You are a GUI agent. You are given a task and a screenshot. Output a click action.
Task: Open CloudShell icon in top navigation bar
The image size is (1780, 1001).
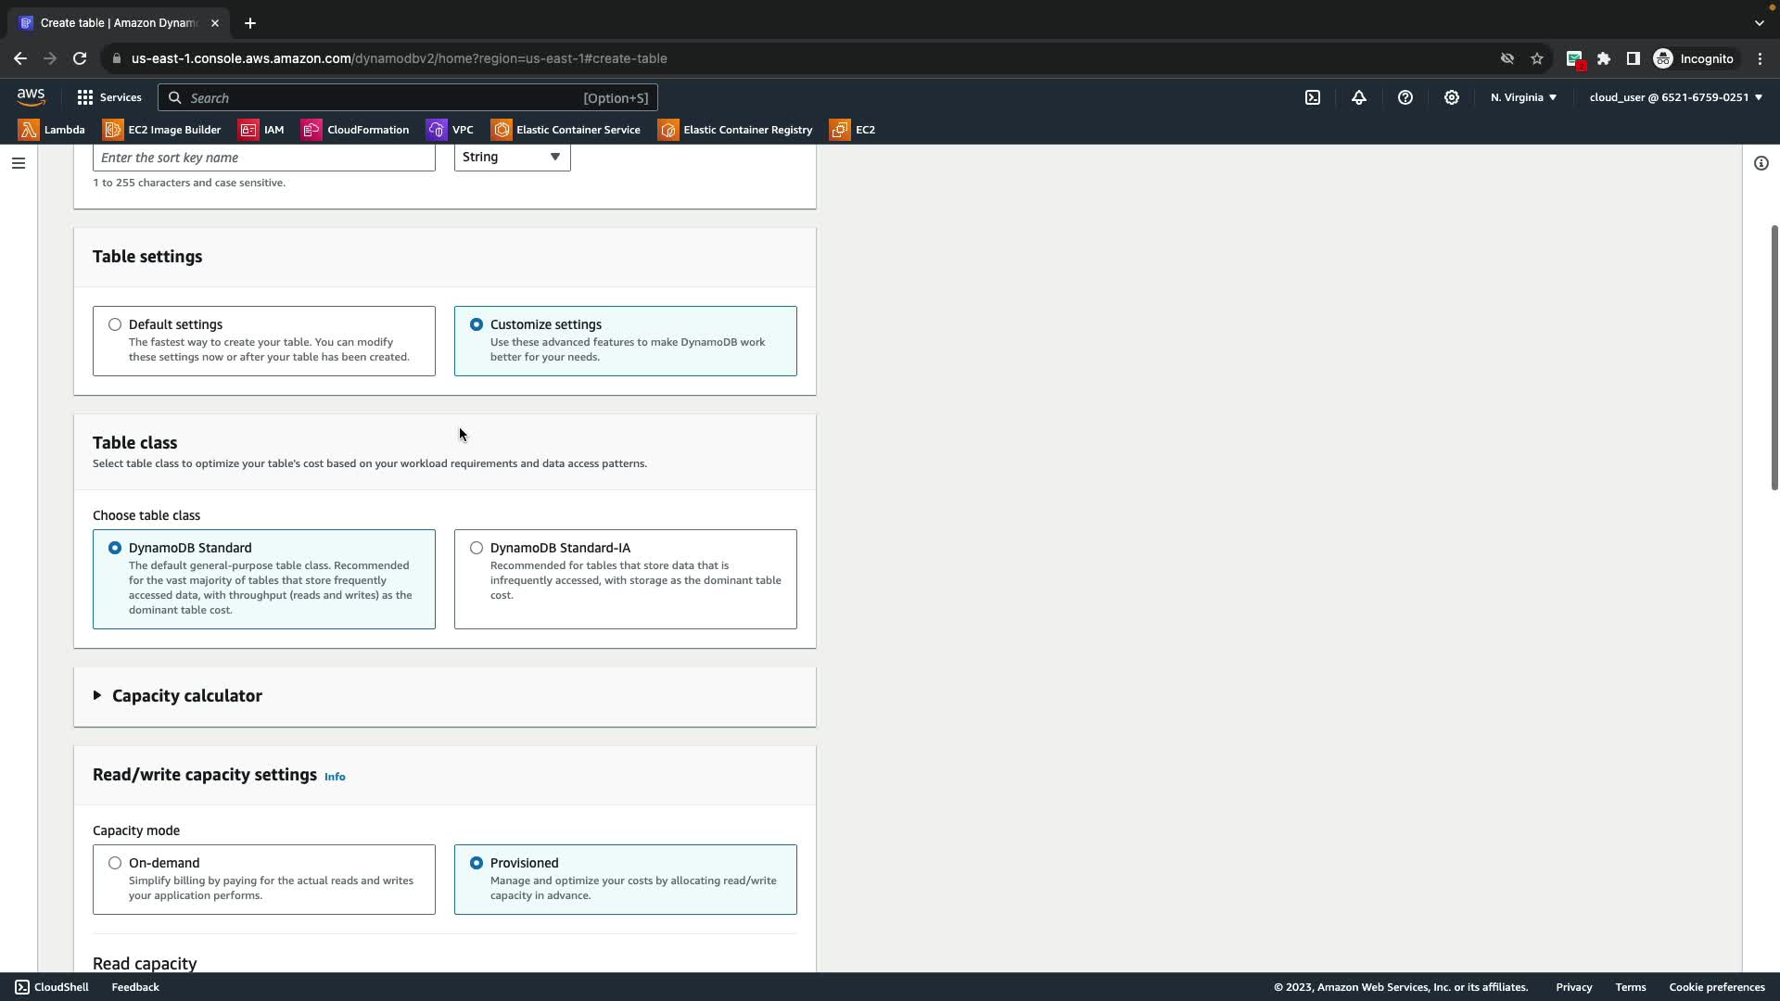click(1313, 97)
